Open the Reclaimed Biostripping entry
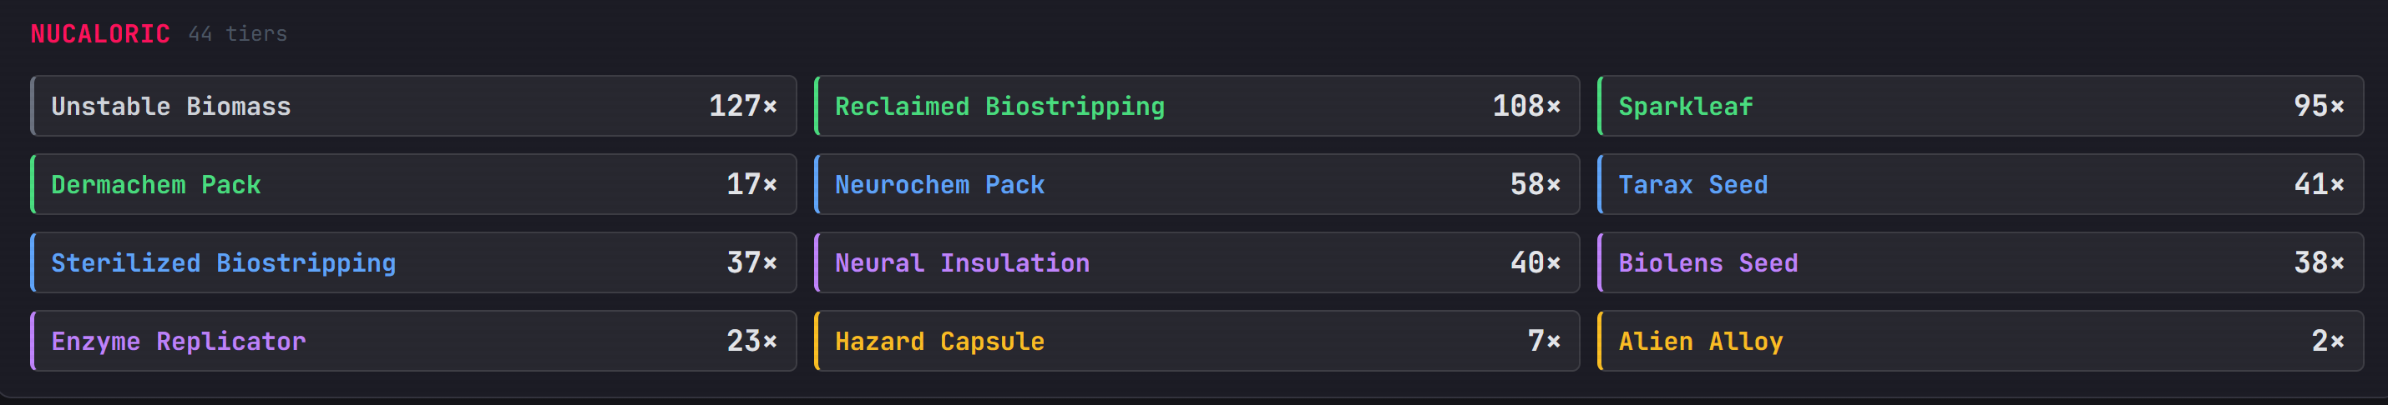Viewport: 2388px width, 405px height. (1197, 107)
